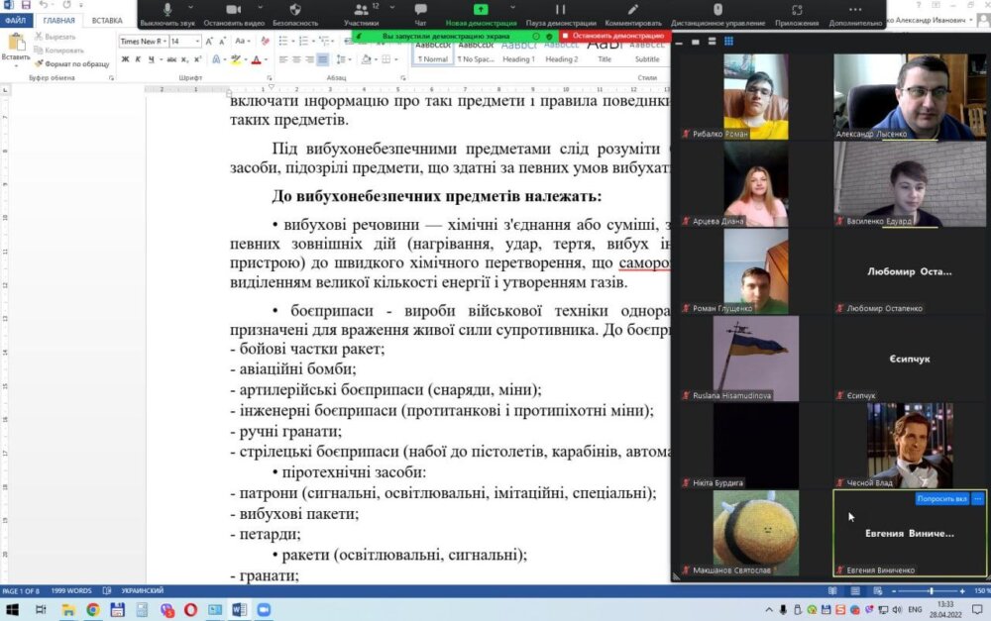Expand participants options arrow in Zoom
The image size is (991, 621).
391,8
